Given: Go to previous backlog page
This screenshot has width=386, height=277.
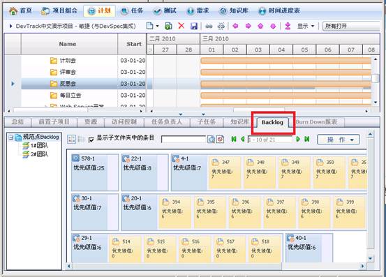Looking at the screenshot, I should click(x=243, y=140).
